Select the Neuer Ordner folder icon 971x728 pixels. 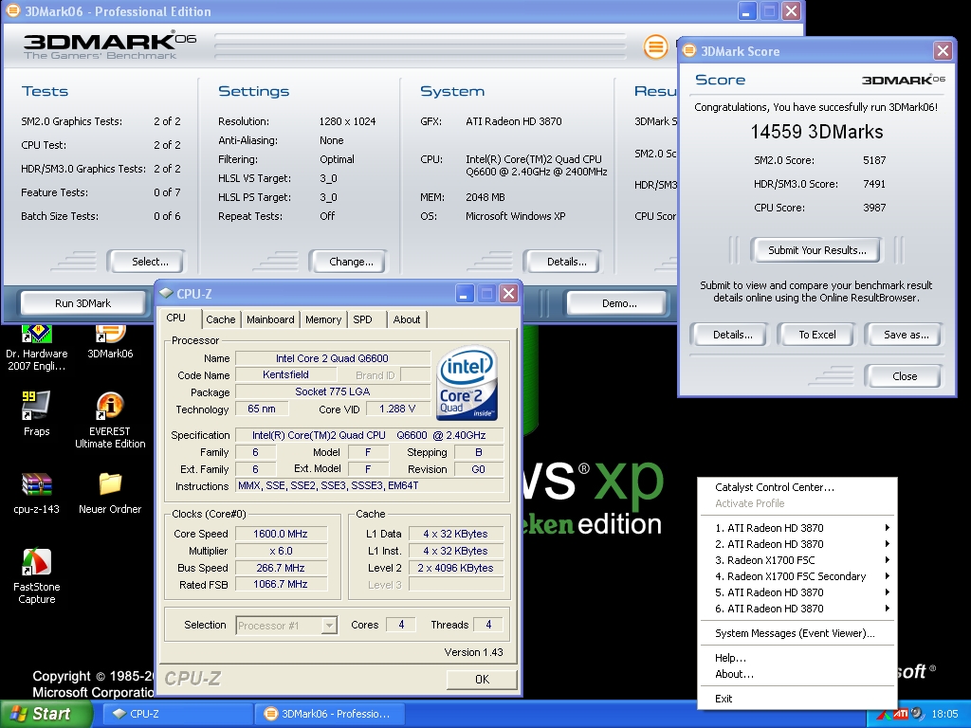pyautogui.click(x=110, y=484)
